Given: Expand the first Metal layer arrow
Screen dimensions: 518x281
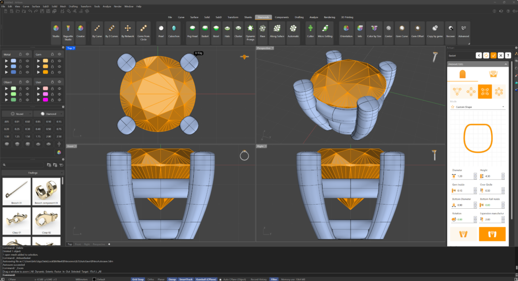Looking at the screenshot, I should [6, 61].
